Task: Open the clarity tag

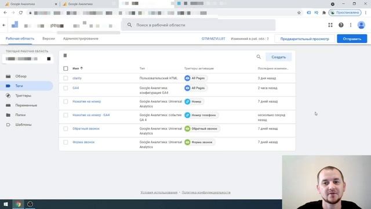Action: [77, 78]
